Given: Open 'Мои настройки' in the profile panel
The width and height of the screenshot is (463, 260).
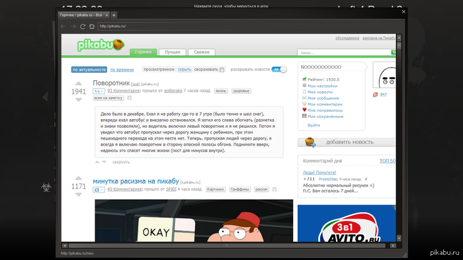Looking at the screenshot, I should click(323, 86).
